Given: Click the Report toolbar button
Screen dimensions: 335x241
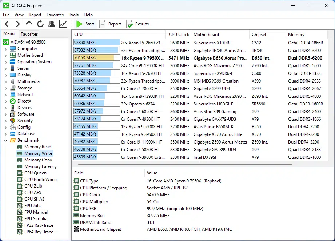Looking at the screenshot, I should [x=110, y=24].
